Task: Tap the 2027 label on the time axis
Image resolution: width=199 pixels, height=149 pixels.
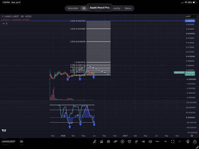Action: (125, 136)
